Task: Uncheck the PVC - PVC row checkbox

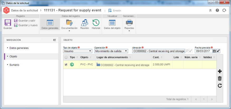Action: click(66, 65)
